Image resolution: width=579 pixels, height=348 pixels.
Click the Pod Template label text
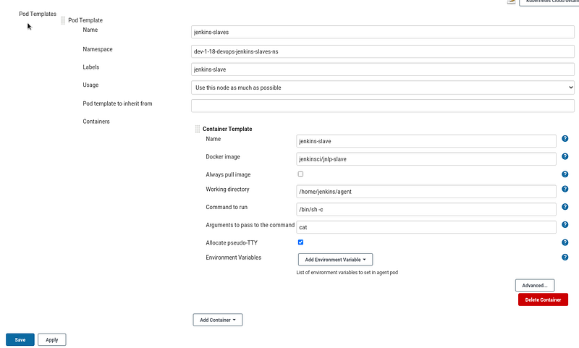(x=85, y=20)
